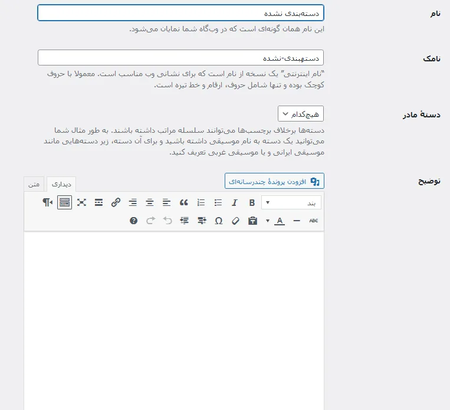The width and height of the screenshot is (450, 410).
Task: Open fullscreen distraction-free mode
Action: (81, 203)
